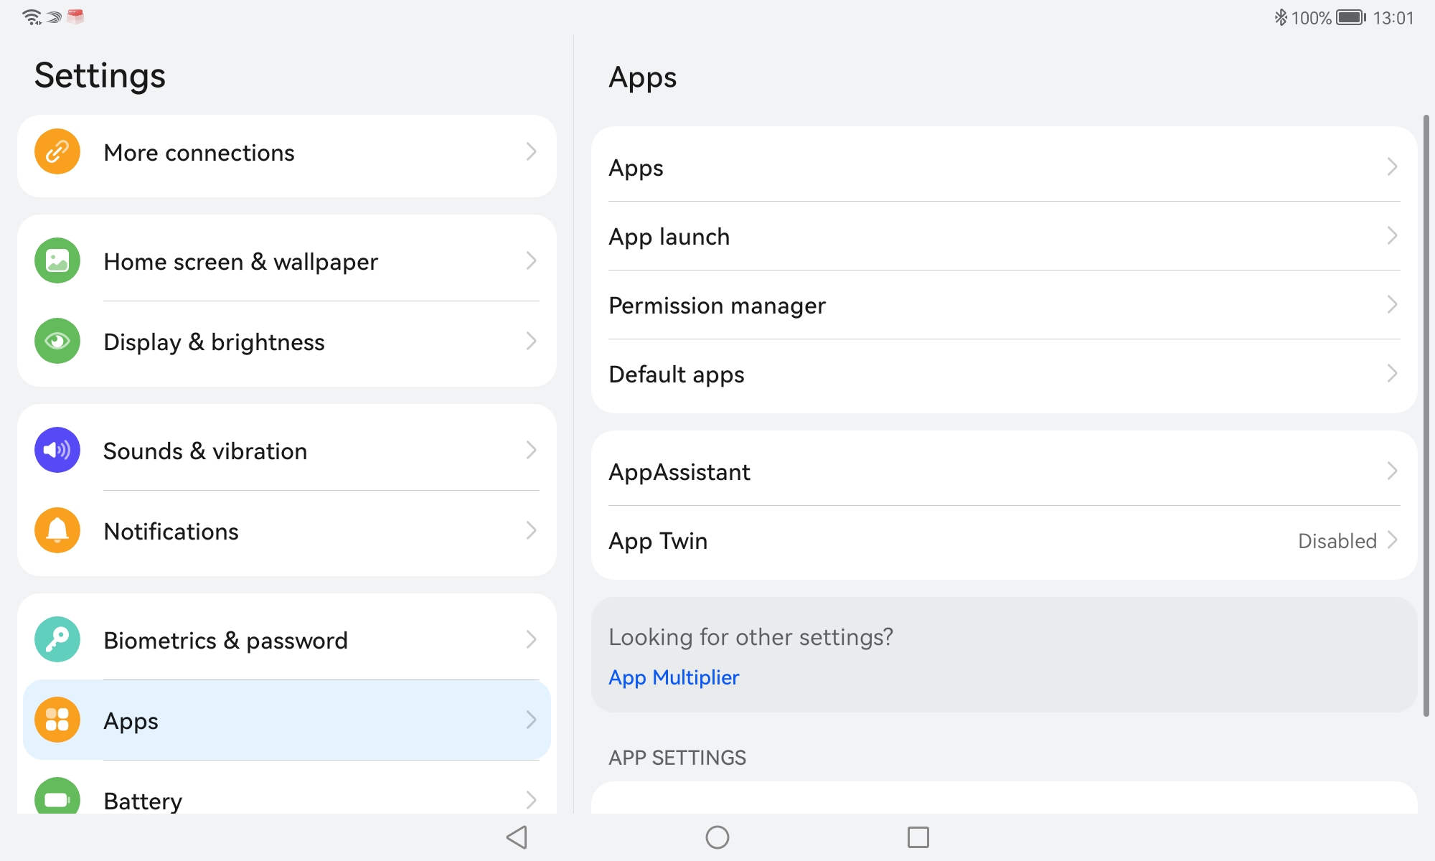Image resolution: width=1435 pixels, height=861 pixels.
Task: Open Default apps
Action: [x=1004, y=374]
